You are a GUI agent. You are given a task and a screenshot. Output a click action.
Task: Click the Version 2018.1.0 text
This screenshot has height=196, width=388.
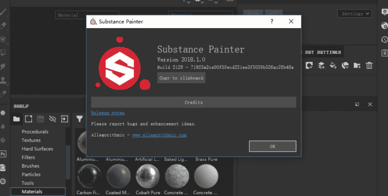(181, 60)
